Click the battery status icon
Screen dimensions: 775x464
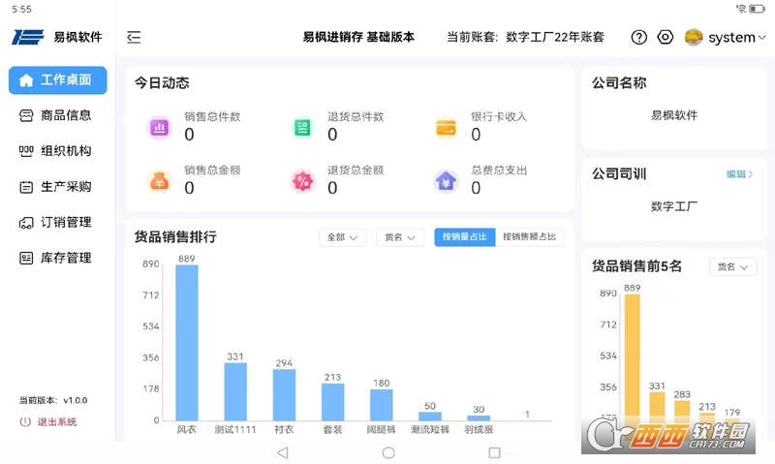(757, 9)
